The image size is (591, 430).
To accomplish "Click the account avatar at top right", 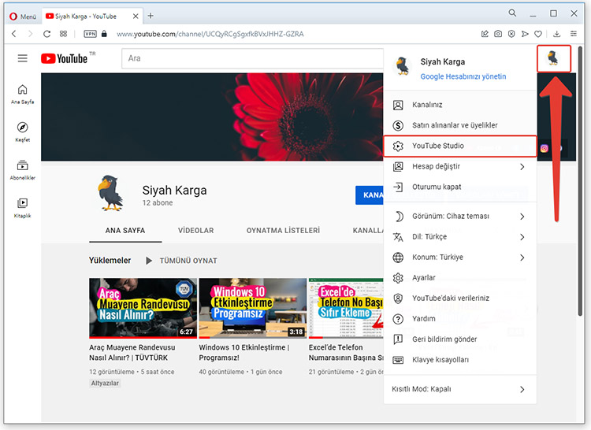I will point(554,58).
